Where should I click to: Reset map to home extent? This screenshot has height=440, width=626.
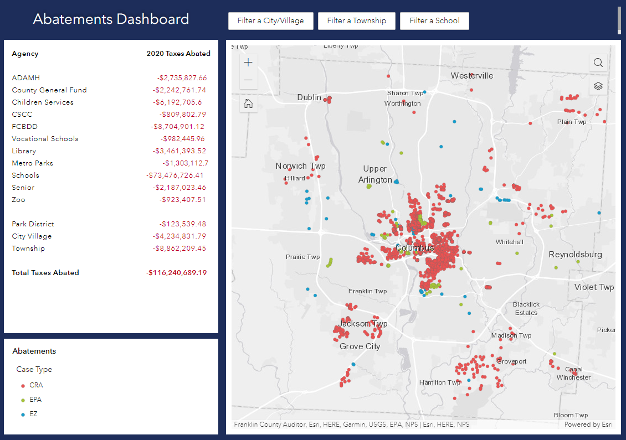(248, 103)
